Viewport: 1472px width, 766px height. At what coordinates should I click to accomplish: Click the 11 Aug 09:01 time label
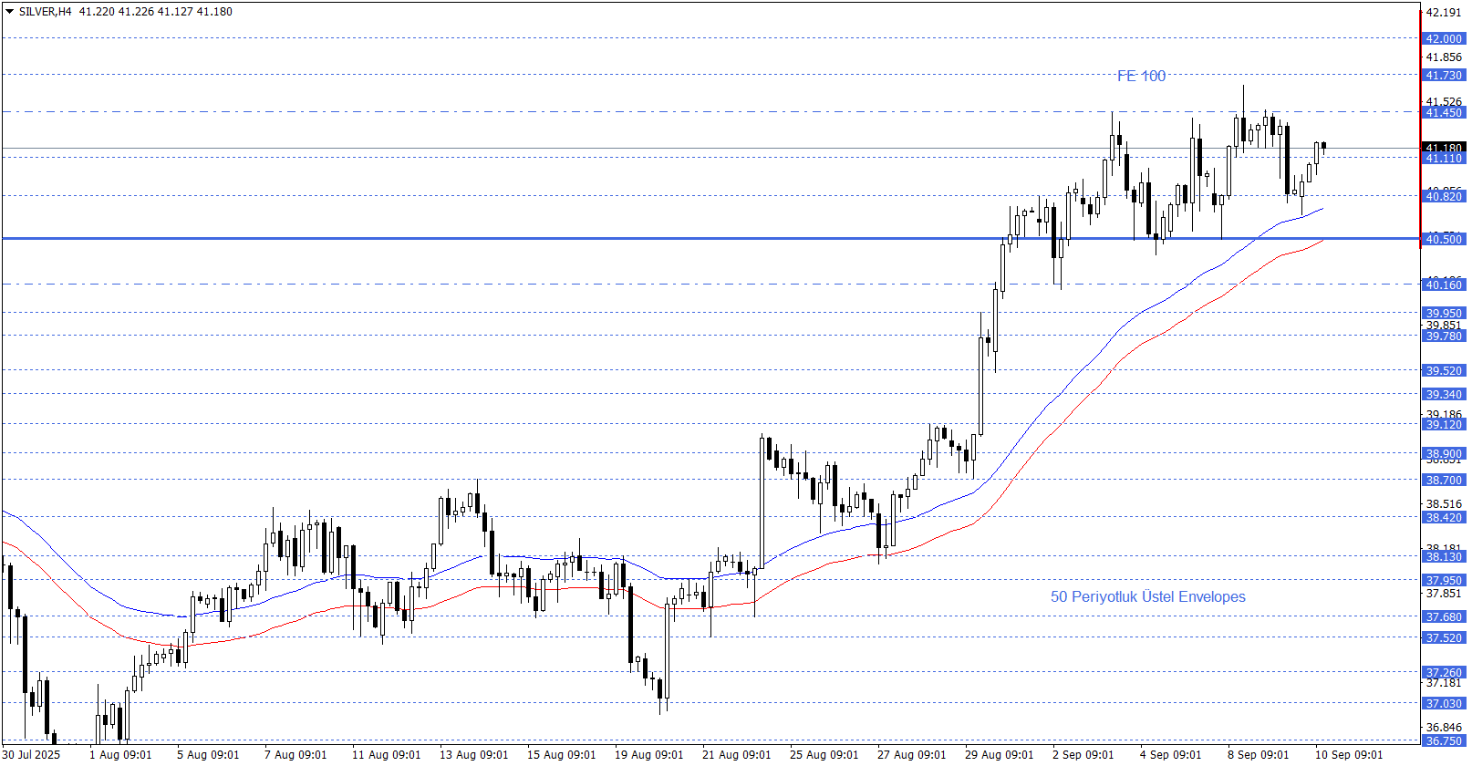click(387, 755)
